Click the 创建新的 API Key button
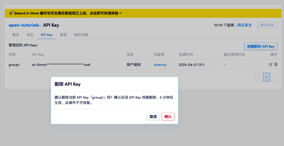Screen dimensions: 284x146 coord(261,46)
